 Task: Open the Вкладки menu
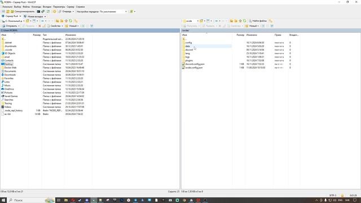[47, 7]
